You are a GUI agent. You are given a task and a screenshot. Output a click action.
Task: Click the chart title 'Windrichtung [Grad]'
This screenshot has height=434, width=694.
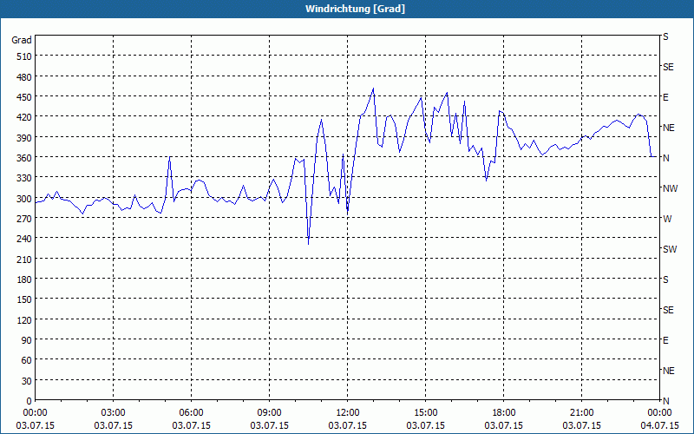tap(355, 9)
